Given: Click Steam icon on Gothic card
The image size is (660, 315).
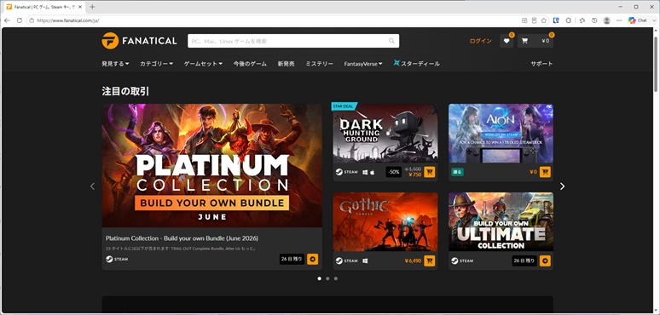Looking at the screenshot, I should (x=339, y=261).
